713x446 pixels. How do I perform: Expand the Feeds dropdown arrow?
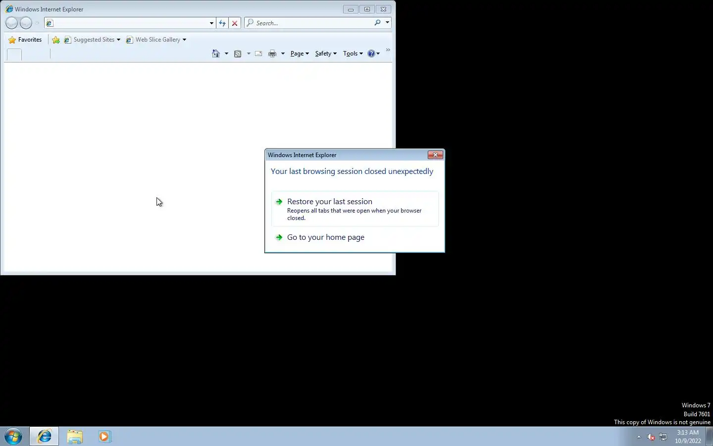click(x=249, y=54)
